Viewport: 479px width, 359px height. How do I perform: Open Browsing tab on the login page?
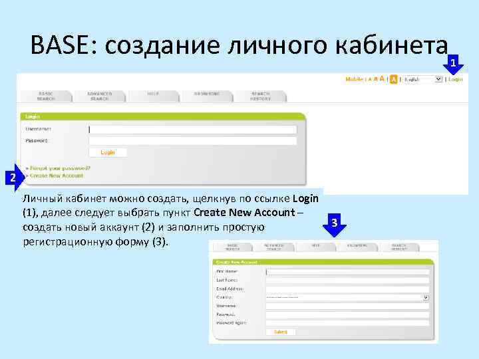207,96
